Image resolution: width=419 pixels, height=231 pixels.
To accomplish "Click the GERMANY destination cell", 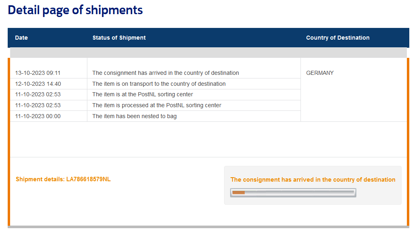I will pos(320,73).
